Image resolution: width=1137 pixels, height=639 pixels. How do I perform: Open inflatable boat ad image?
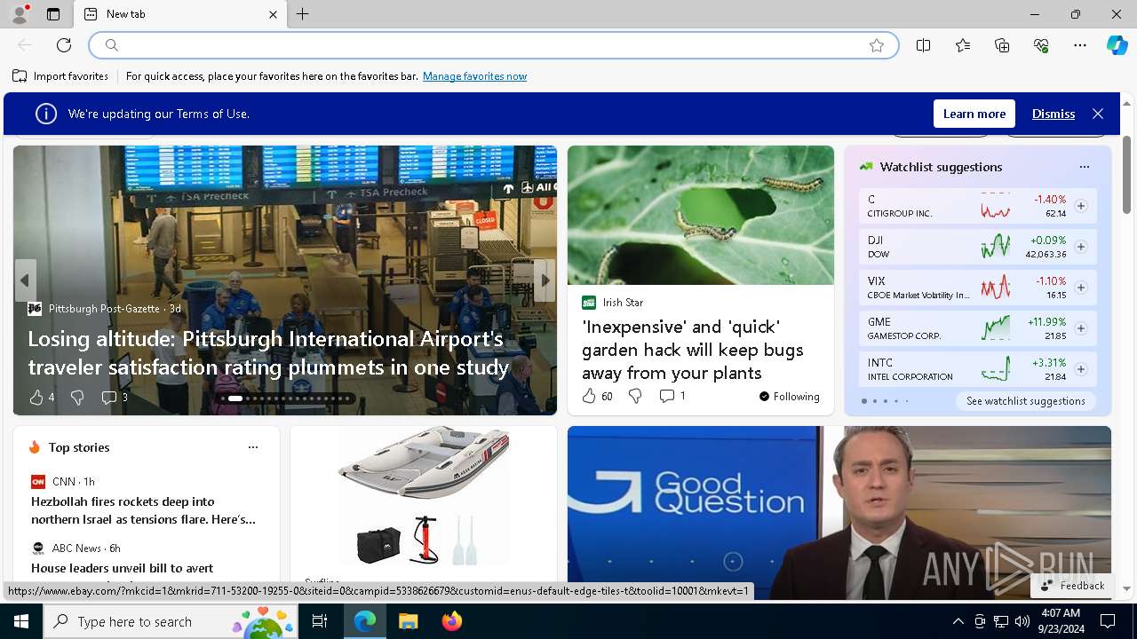click(424, 497)
